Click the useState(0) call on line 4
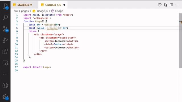Image resolution: width=182 pixels, height=102 pixels. [x=52, y=25]
